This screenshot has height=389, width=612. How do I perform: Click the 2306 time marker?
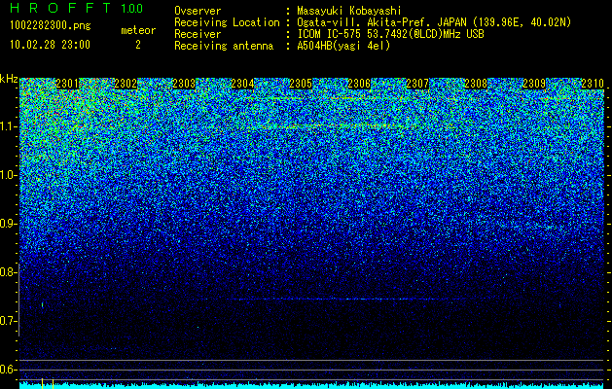tap(359, 84)
